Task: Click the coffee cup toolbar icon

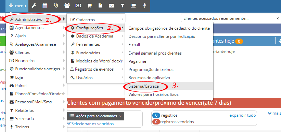Action: coord(133,6)
